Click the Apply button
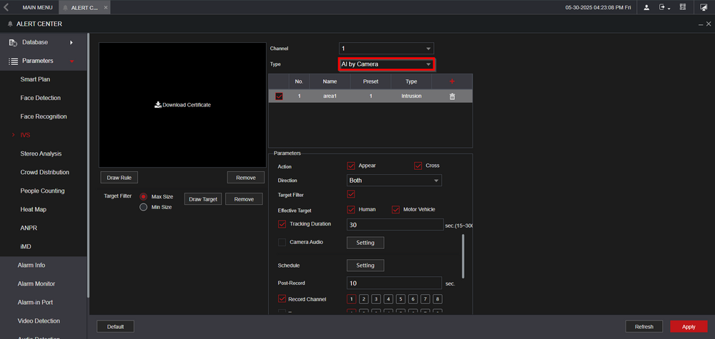Screen dimensions: 715x339 click(688, 327)
